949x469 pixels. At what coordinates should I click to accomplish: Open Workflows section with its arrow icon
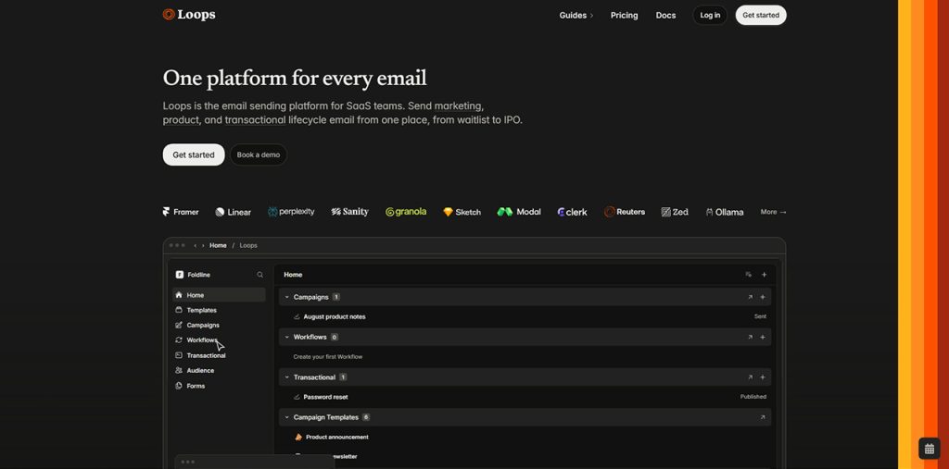coord(750,337)
